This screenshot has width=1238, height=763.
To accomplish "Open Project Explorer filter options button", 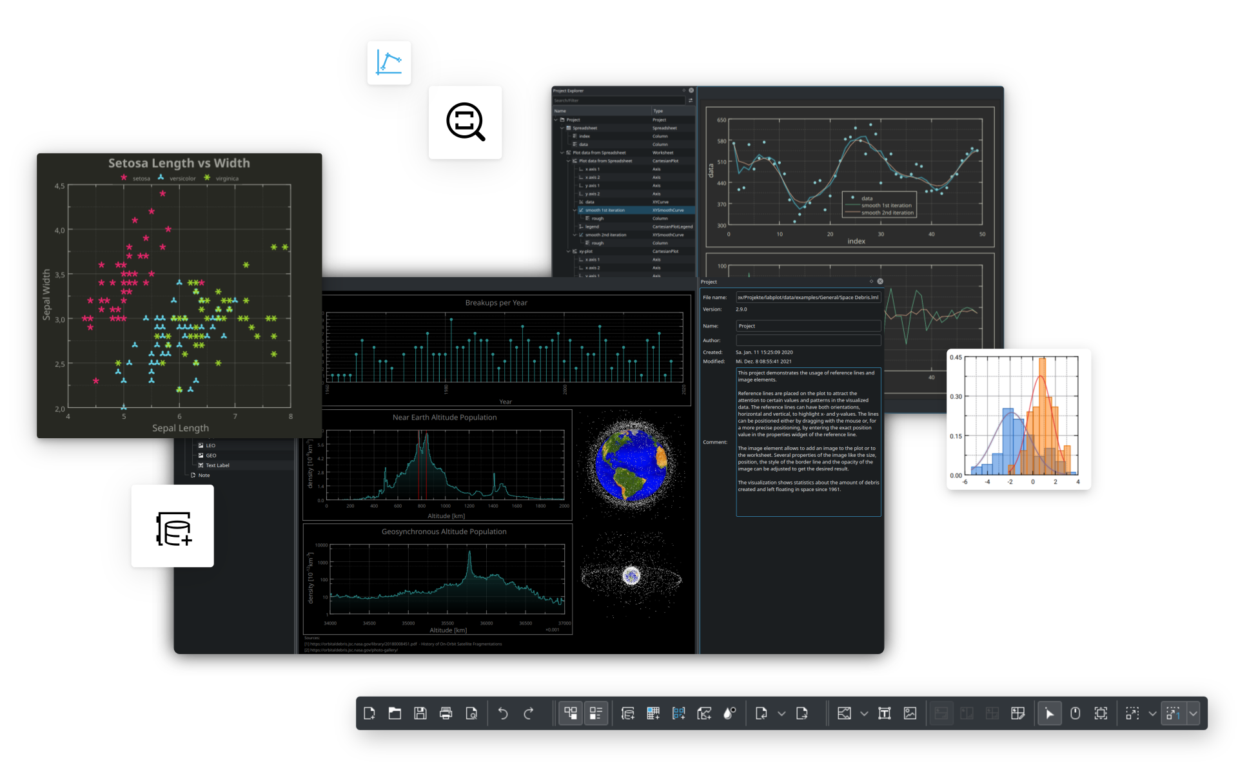I will [691, 101].
